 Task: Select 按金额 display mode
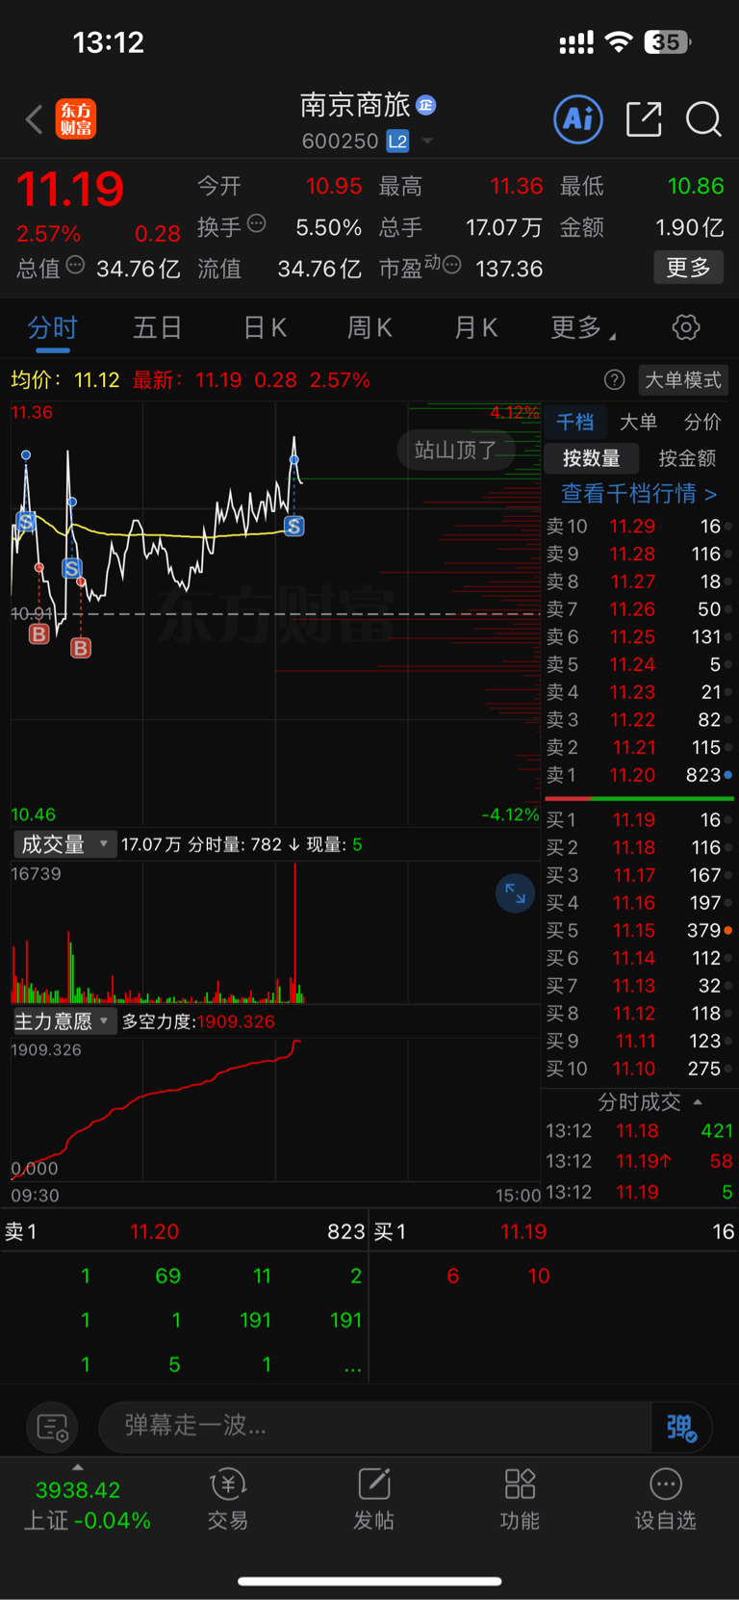click(687, 458)
